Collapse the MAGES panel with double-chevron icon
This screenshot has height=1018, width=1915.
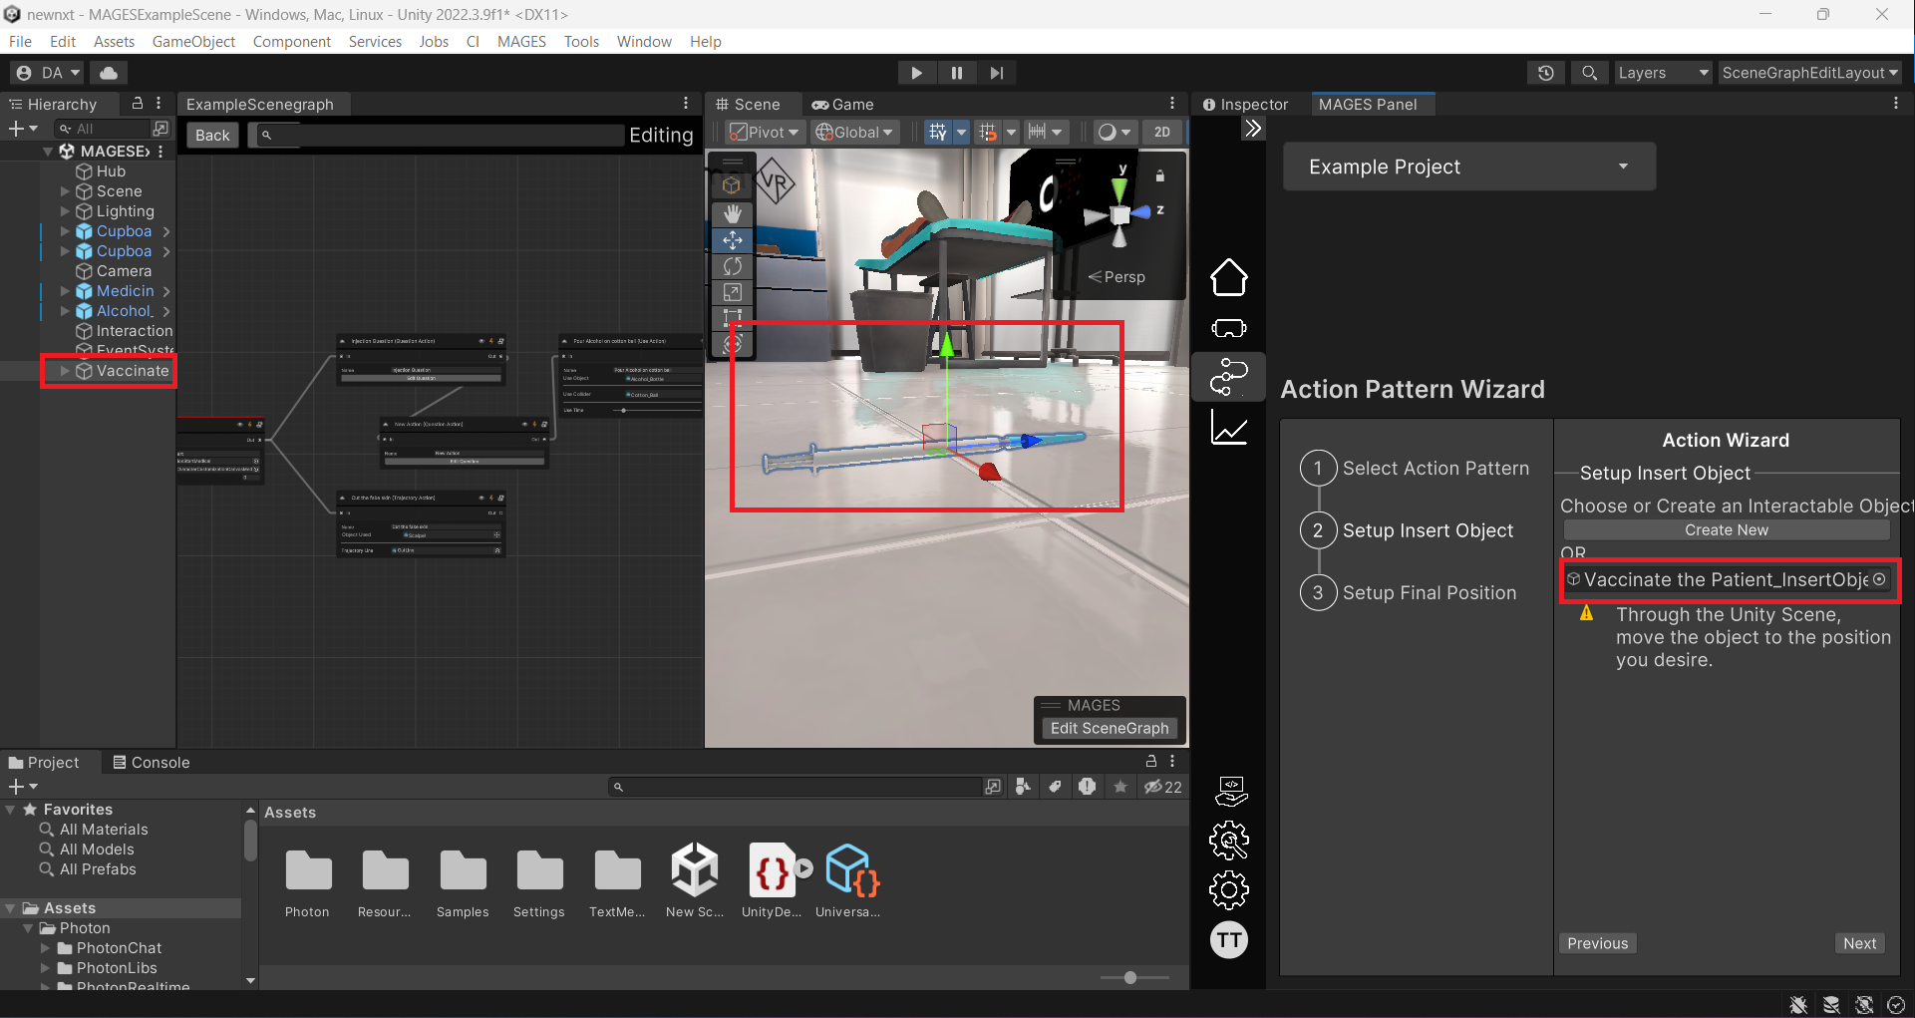(x=1253, y=129)
